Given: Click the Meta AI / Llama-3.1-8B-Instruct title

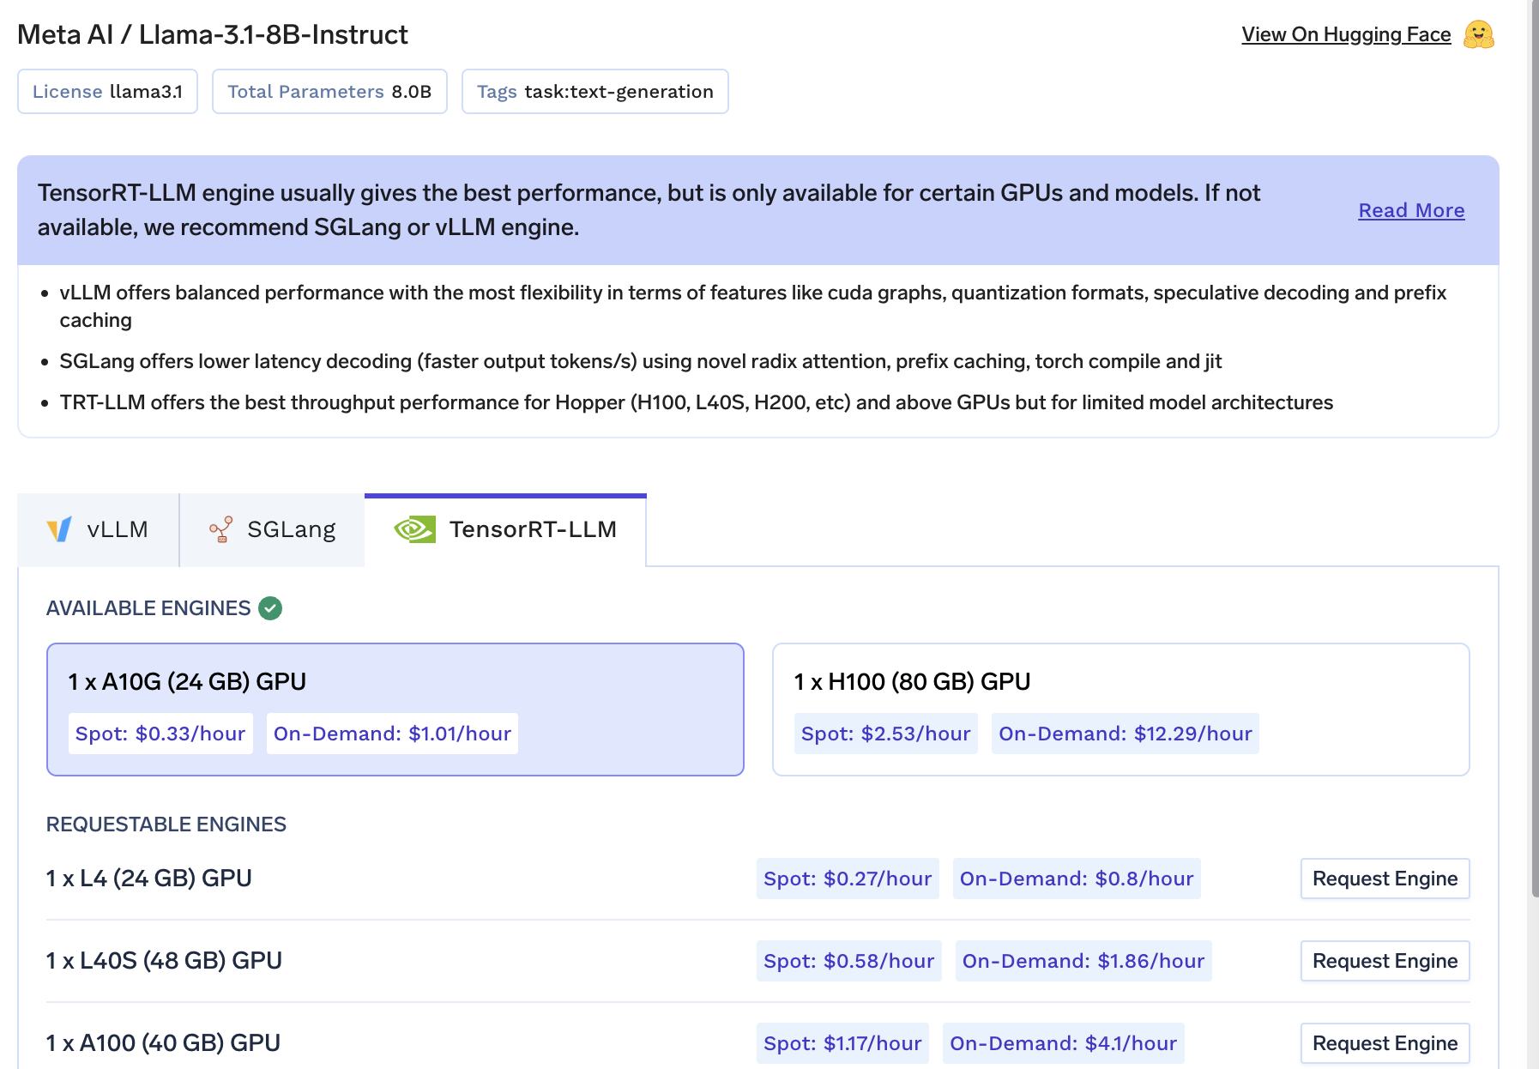Looking at the screenshot, I should pyautogui.click(x=213, y=34).
